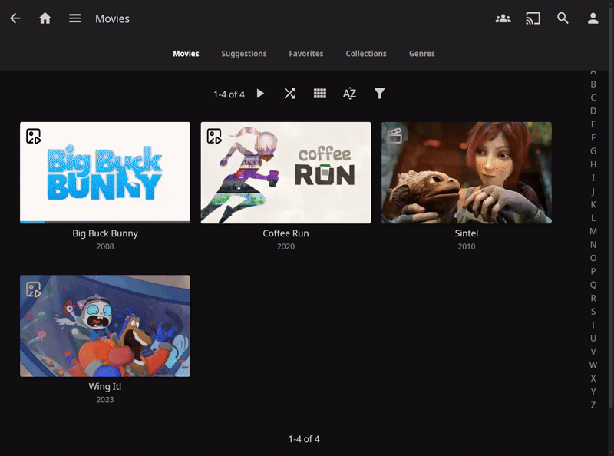Jump to letter K in alphabet picker
This screenshot has height=456, width=614.
click(x=593, y=204)
